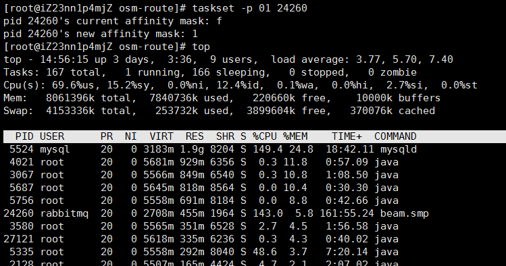Image resolution: width=506 pixels, height=266 pixels.
Task: Click the COMMAND column header
Action: tap(395, 136)
